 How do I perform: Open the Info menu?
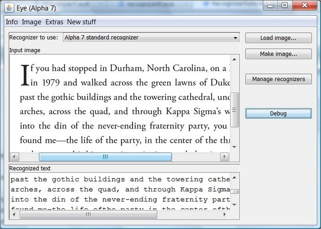point(12,22)
